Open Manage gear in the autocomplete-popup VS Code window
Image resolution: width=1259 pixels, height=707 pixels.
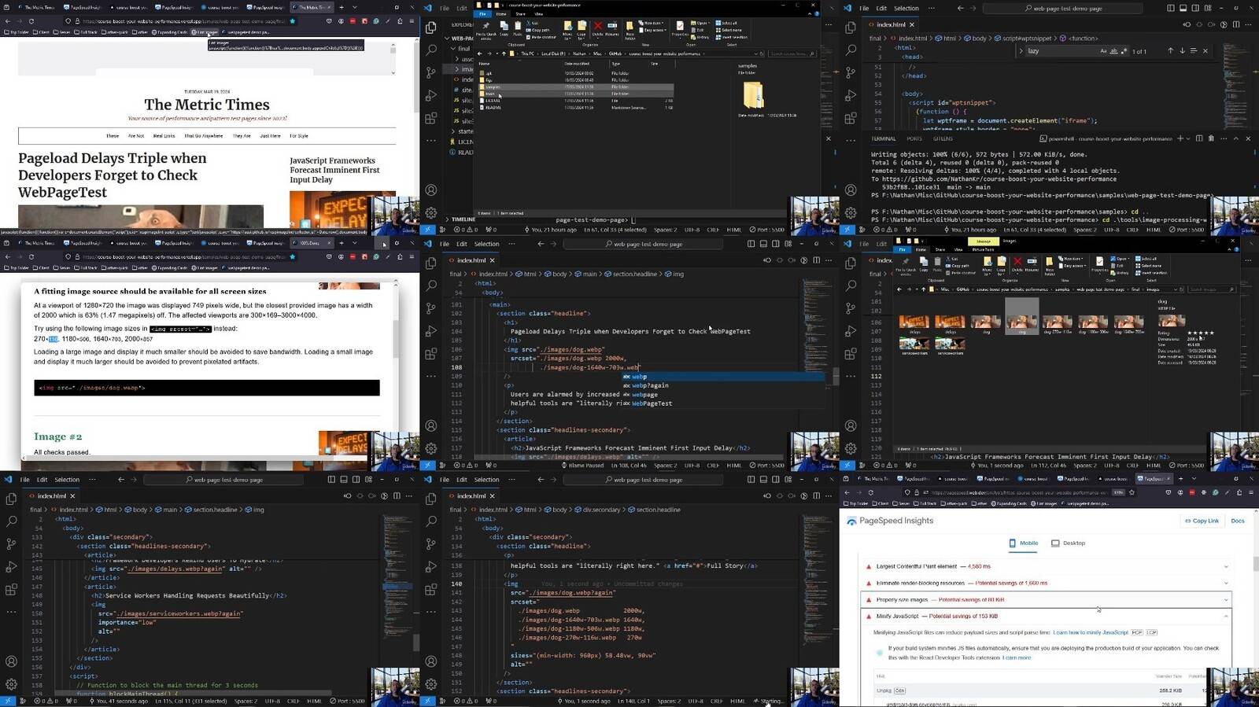coord(431,448)
